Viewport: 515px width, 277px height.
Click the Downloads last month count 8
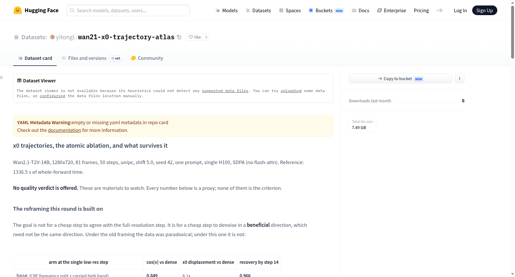coord(463,101)
